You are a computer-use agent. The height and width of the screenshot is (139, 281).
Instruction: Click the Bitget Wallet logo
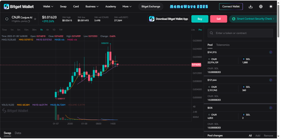[x=19, y=7]
